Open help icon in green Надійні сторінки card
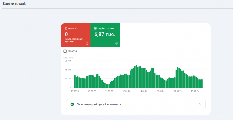Image resolution: width=233 pixels, height=120 pixels. click(x=116, y=44)
